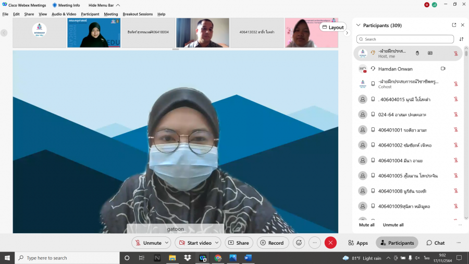469x264 pixels.
Task: Click Hamdan Onwan's video camera icon
Action: (x=443, y=69)
